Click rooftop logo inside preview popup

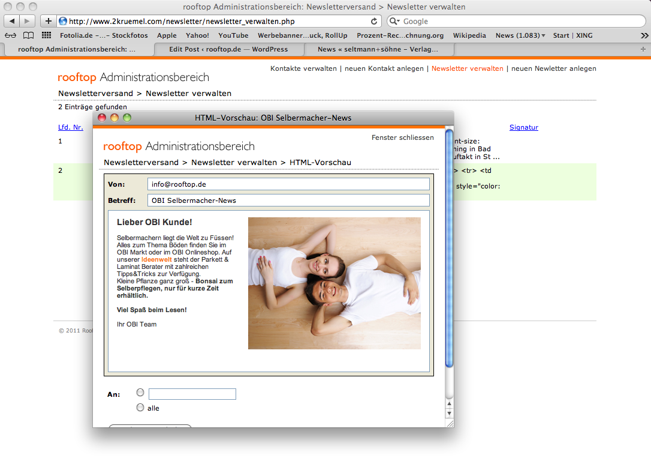[x=179, y=146]
